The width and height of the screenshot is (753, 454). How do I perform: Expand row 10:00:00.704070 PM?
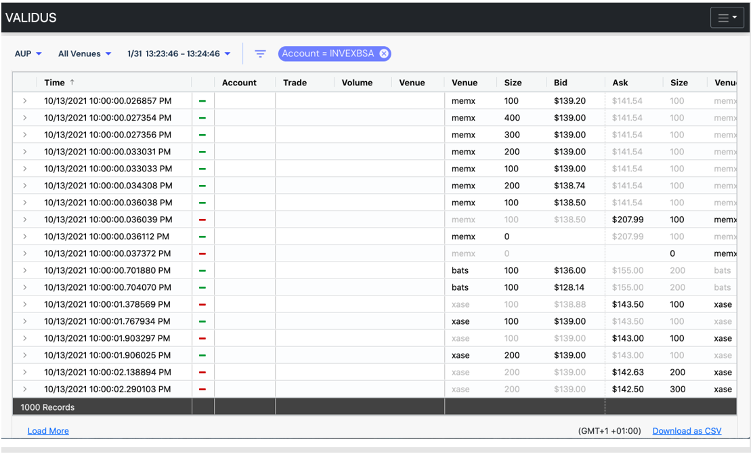tap(24, 288)
